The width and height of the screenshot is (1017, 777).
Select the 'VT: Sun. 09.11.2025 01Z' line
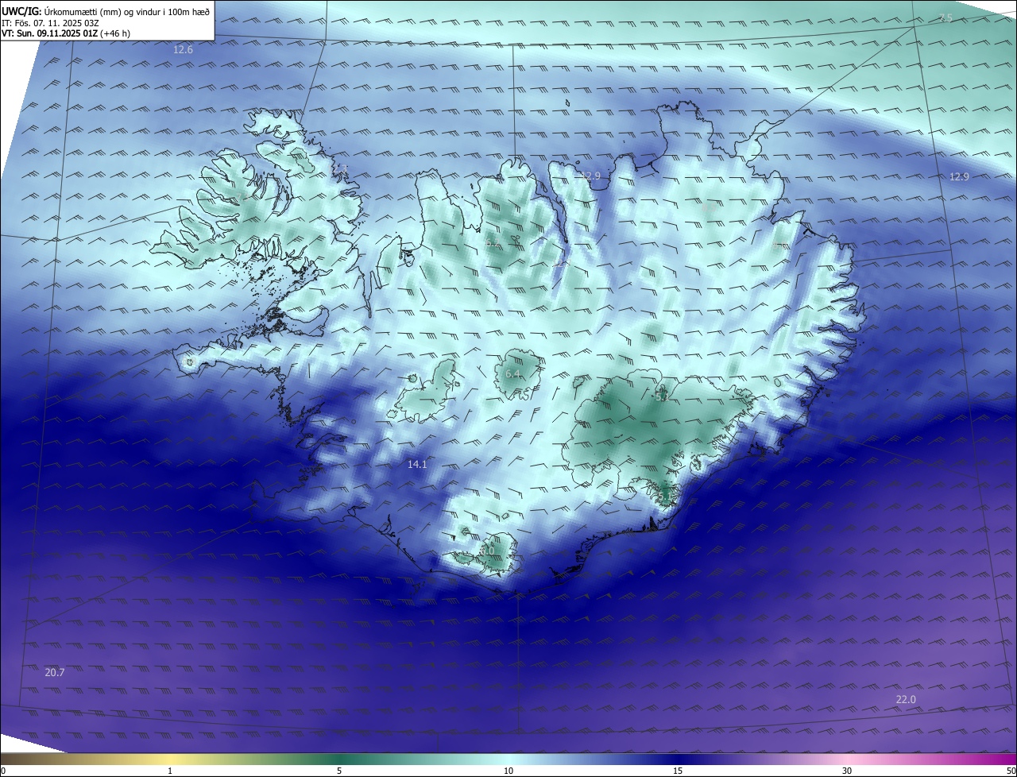point(50,34)
